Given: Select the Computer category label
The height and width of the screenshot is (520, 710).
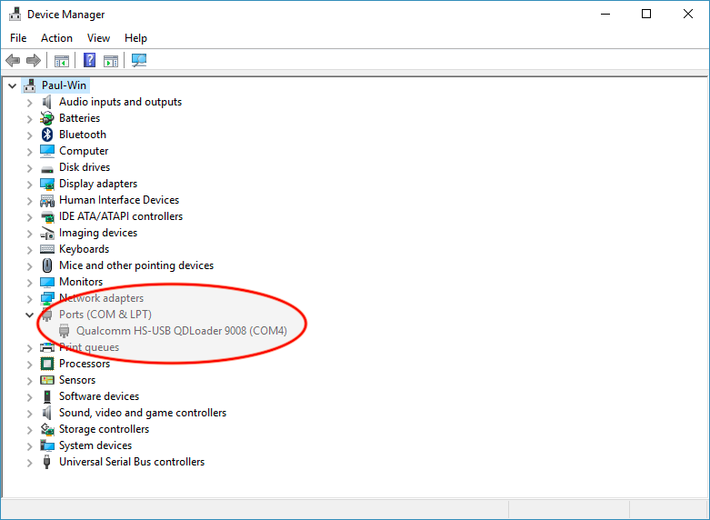Looking at the screenshot, I should (x=84, y=151).
